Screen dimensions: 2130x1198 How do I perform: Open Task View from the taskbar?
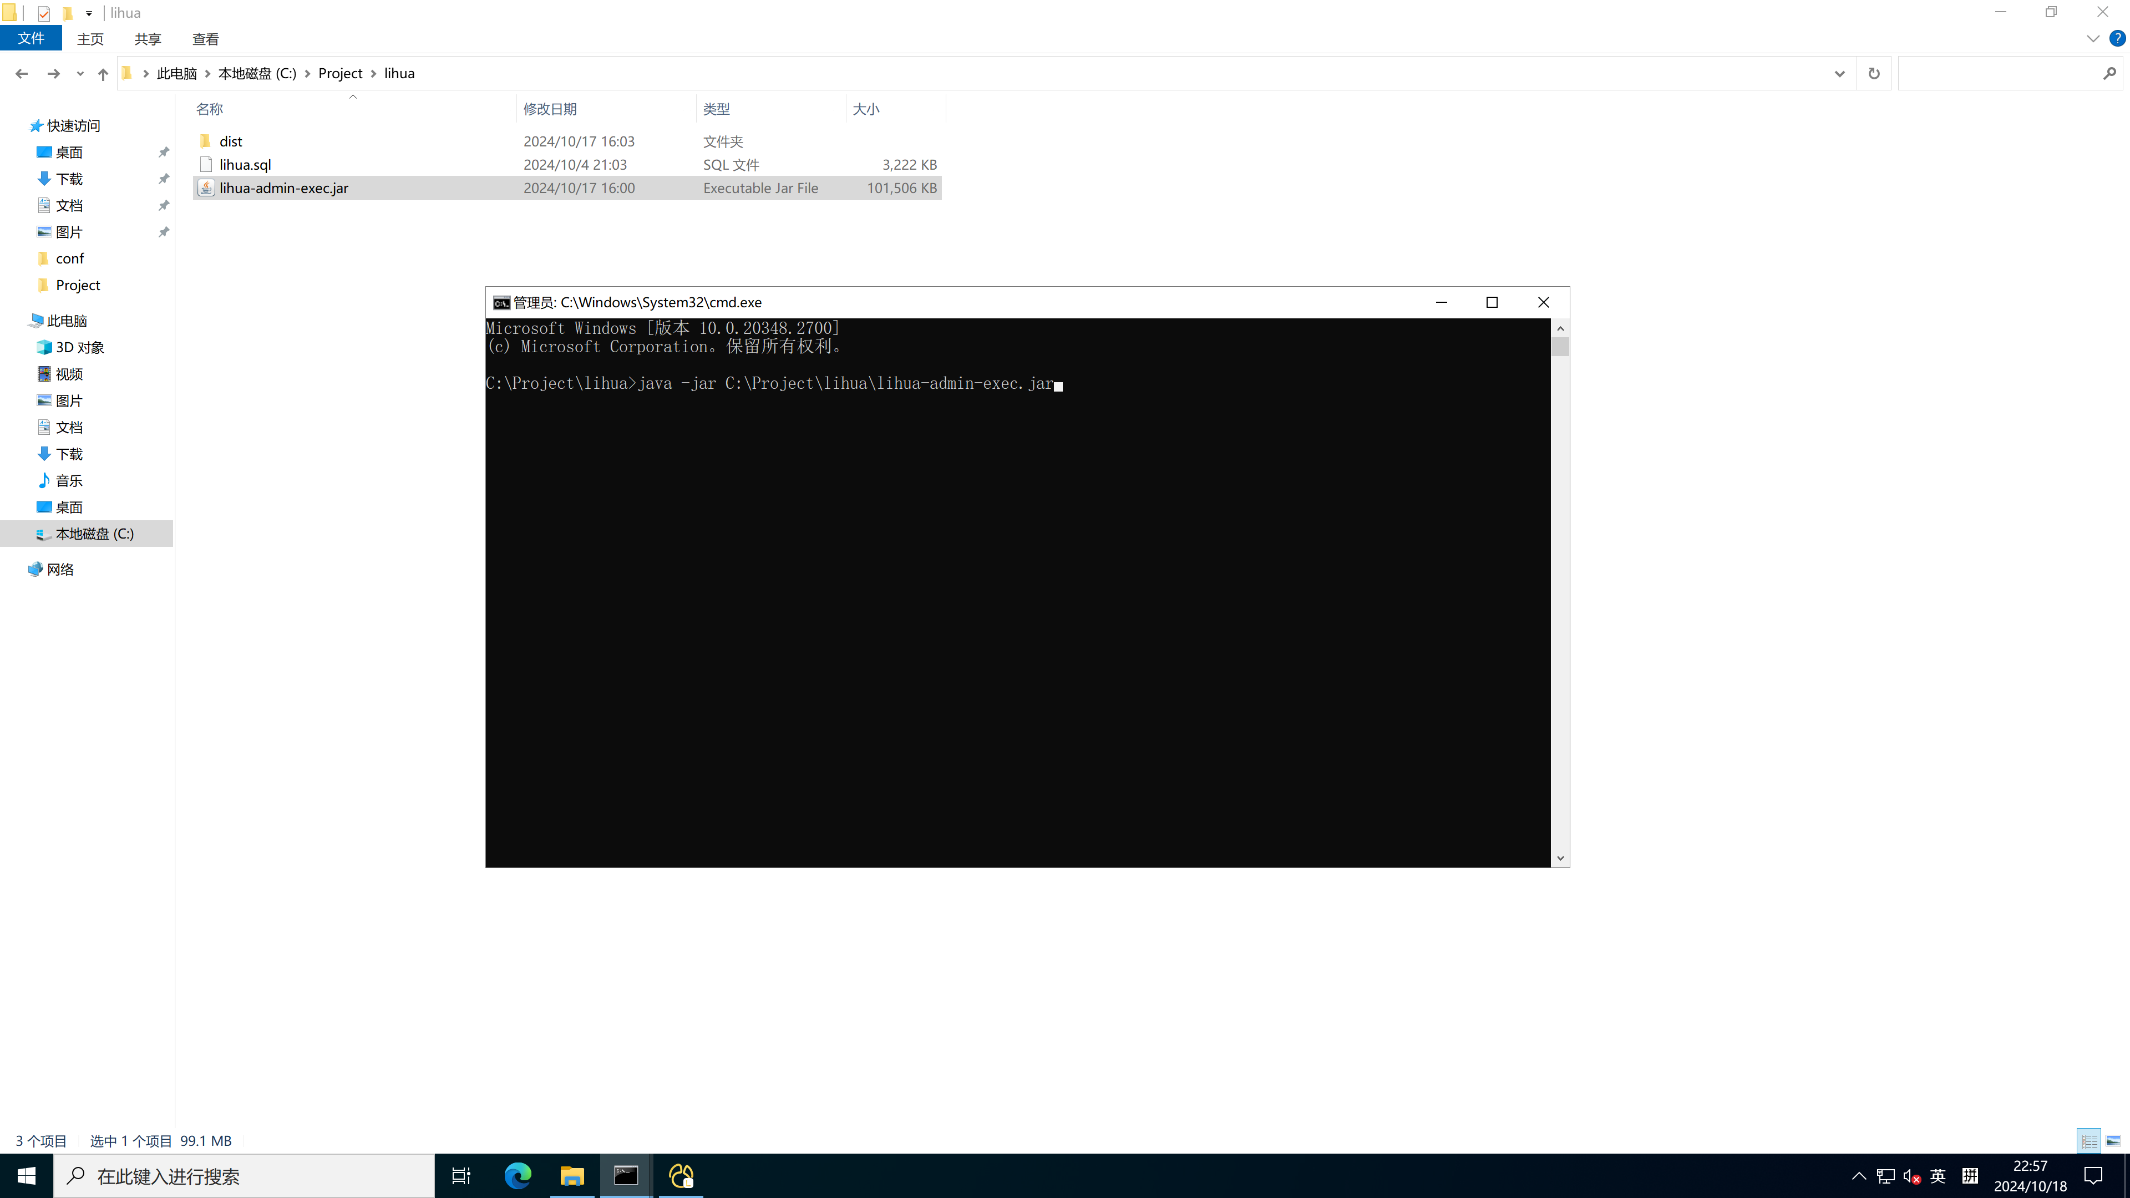[460, 1176]
